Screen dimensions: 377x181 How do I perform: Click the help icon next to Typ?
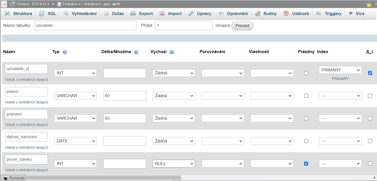pyautogui.click(x=65, y=52)
